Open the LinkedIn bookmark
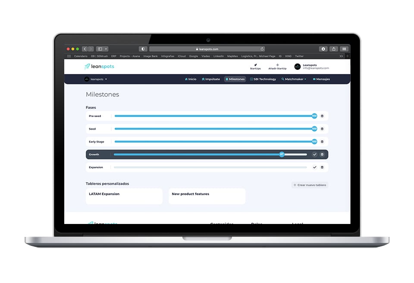The image size is (414, 283). [x=219, y=56]
